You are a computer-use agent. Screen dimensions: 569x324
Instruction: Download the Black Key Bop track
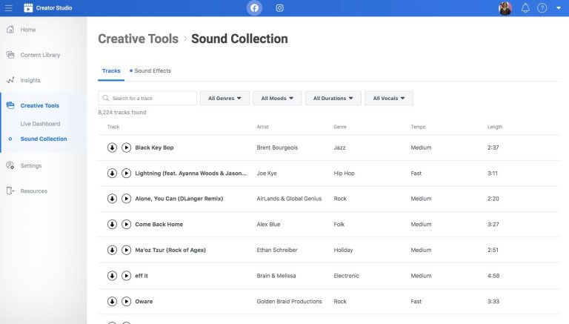coord(113,148)
